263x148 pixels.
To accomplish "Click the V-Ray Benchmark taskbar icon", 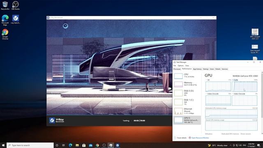I will [118, 145].
